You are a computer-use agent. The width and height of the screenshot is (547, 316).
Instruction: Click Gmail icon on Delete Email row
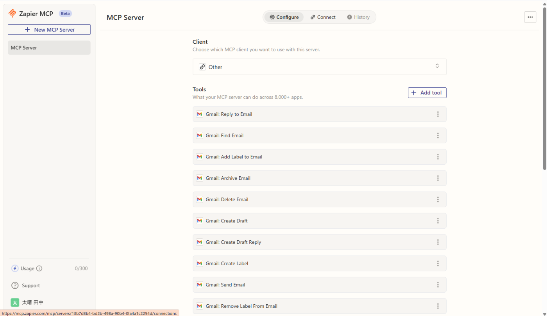[x=200, y=199]
